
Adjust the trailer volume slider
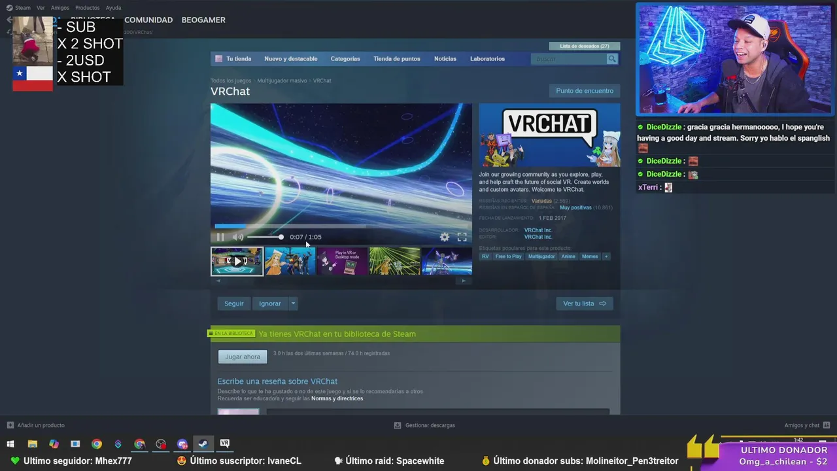[x=265, y=237]
